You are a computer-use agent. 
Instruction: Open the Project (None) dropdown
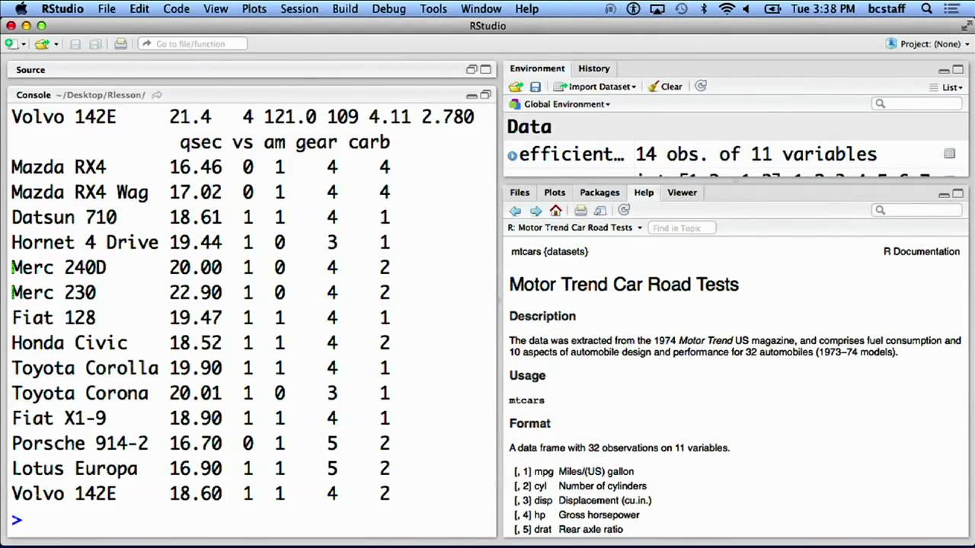coord(927,44)
